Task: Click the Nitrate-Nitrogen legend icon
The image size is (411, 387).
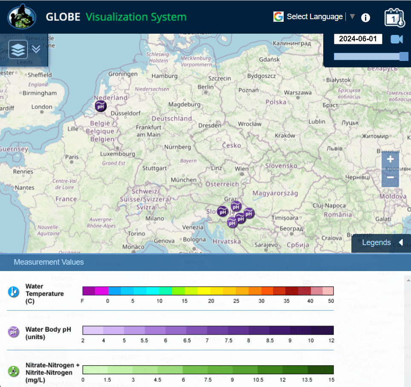Action: click(14, 371)
